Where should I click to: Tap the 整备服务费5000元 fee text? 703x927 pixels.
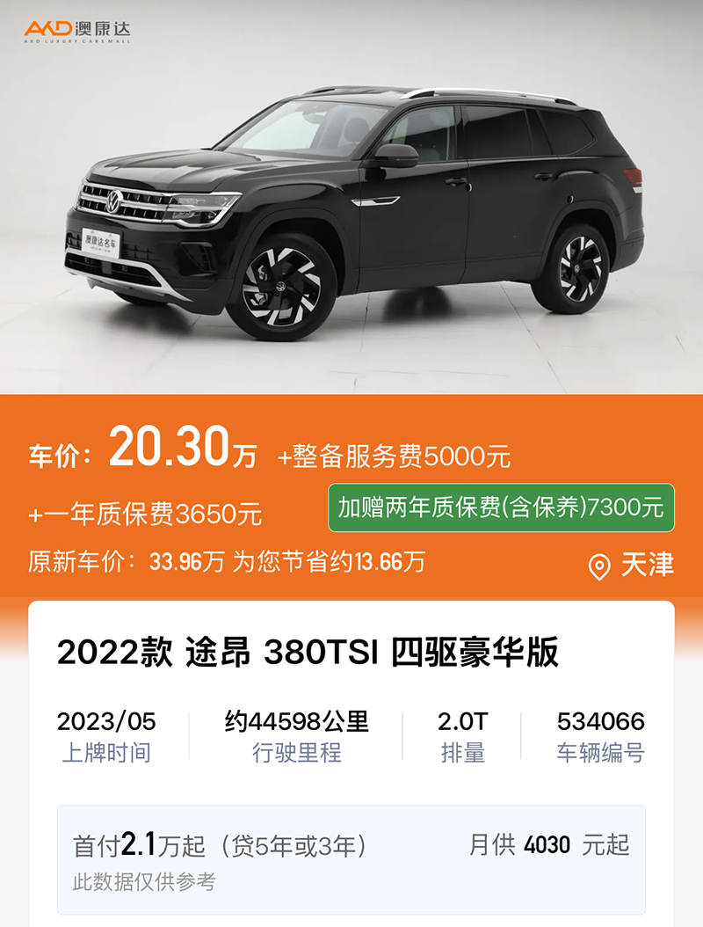394,456
